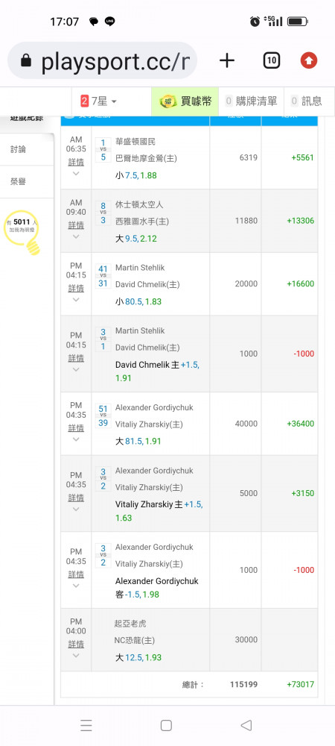The height and width of the screenshot is (746, 335).
Task: Tap the Android home square button
Action: 166,725
